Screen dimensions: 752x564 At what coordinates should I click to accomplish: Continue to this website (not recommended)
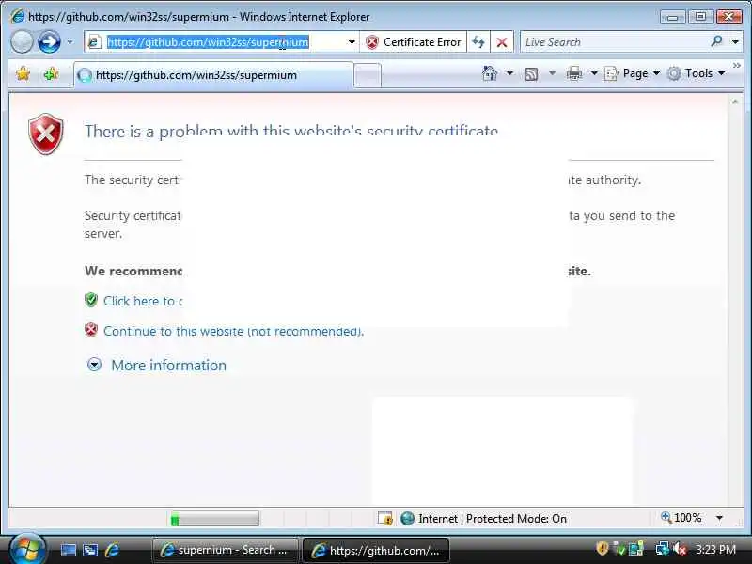(233, 331)
